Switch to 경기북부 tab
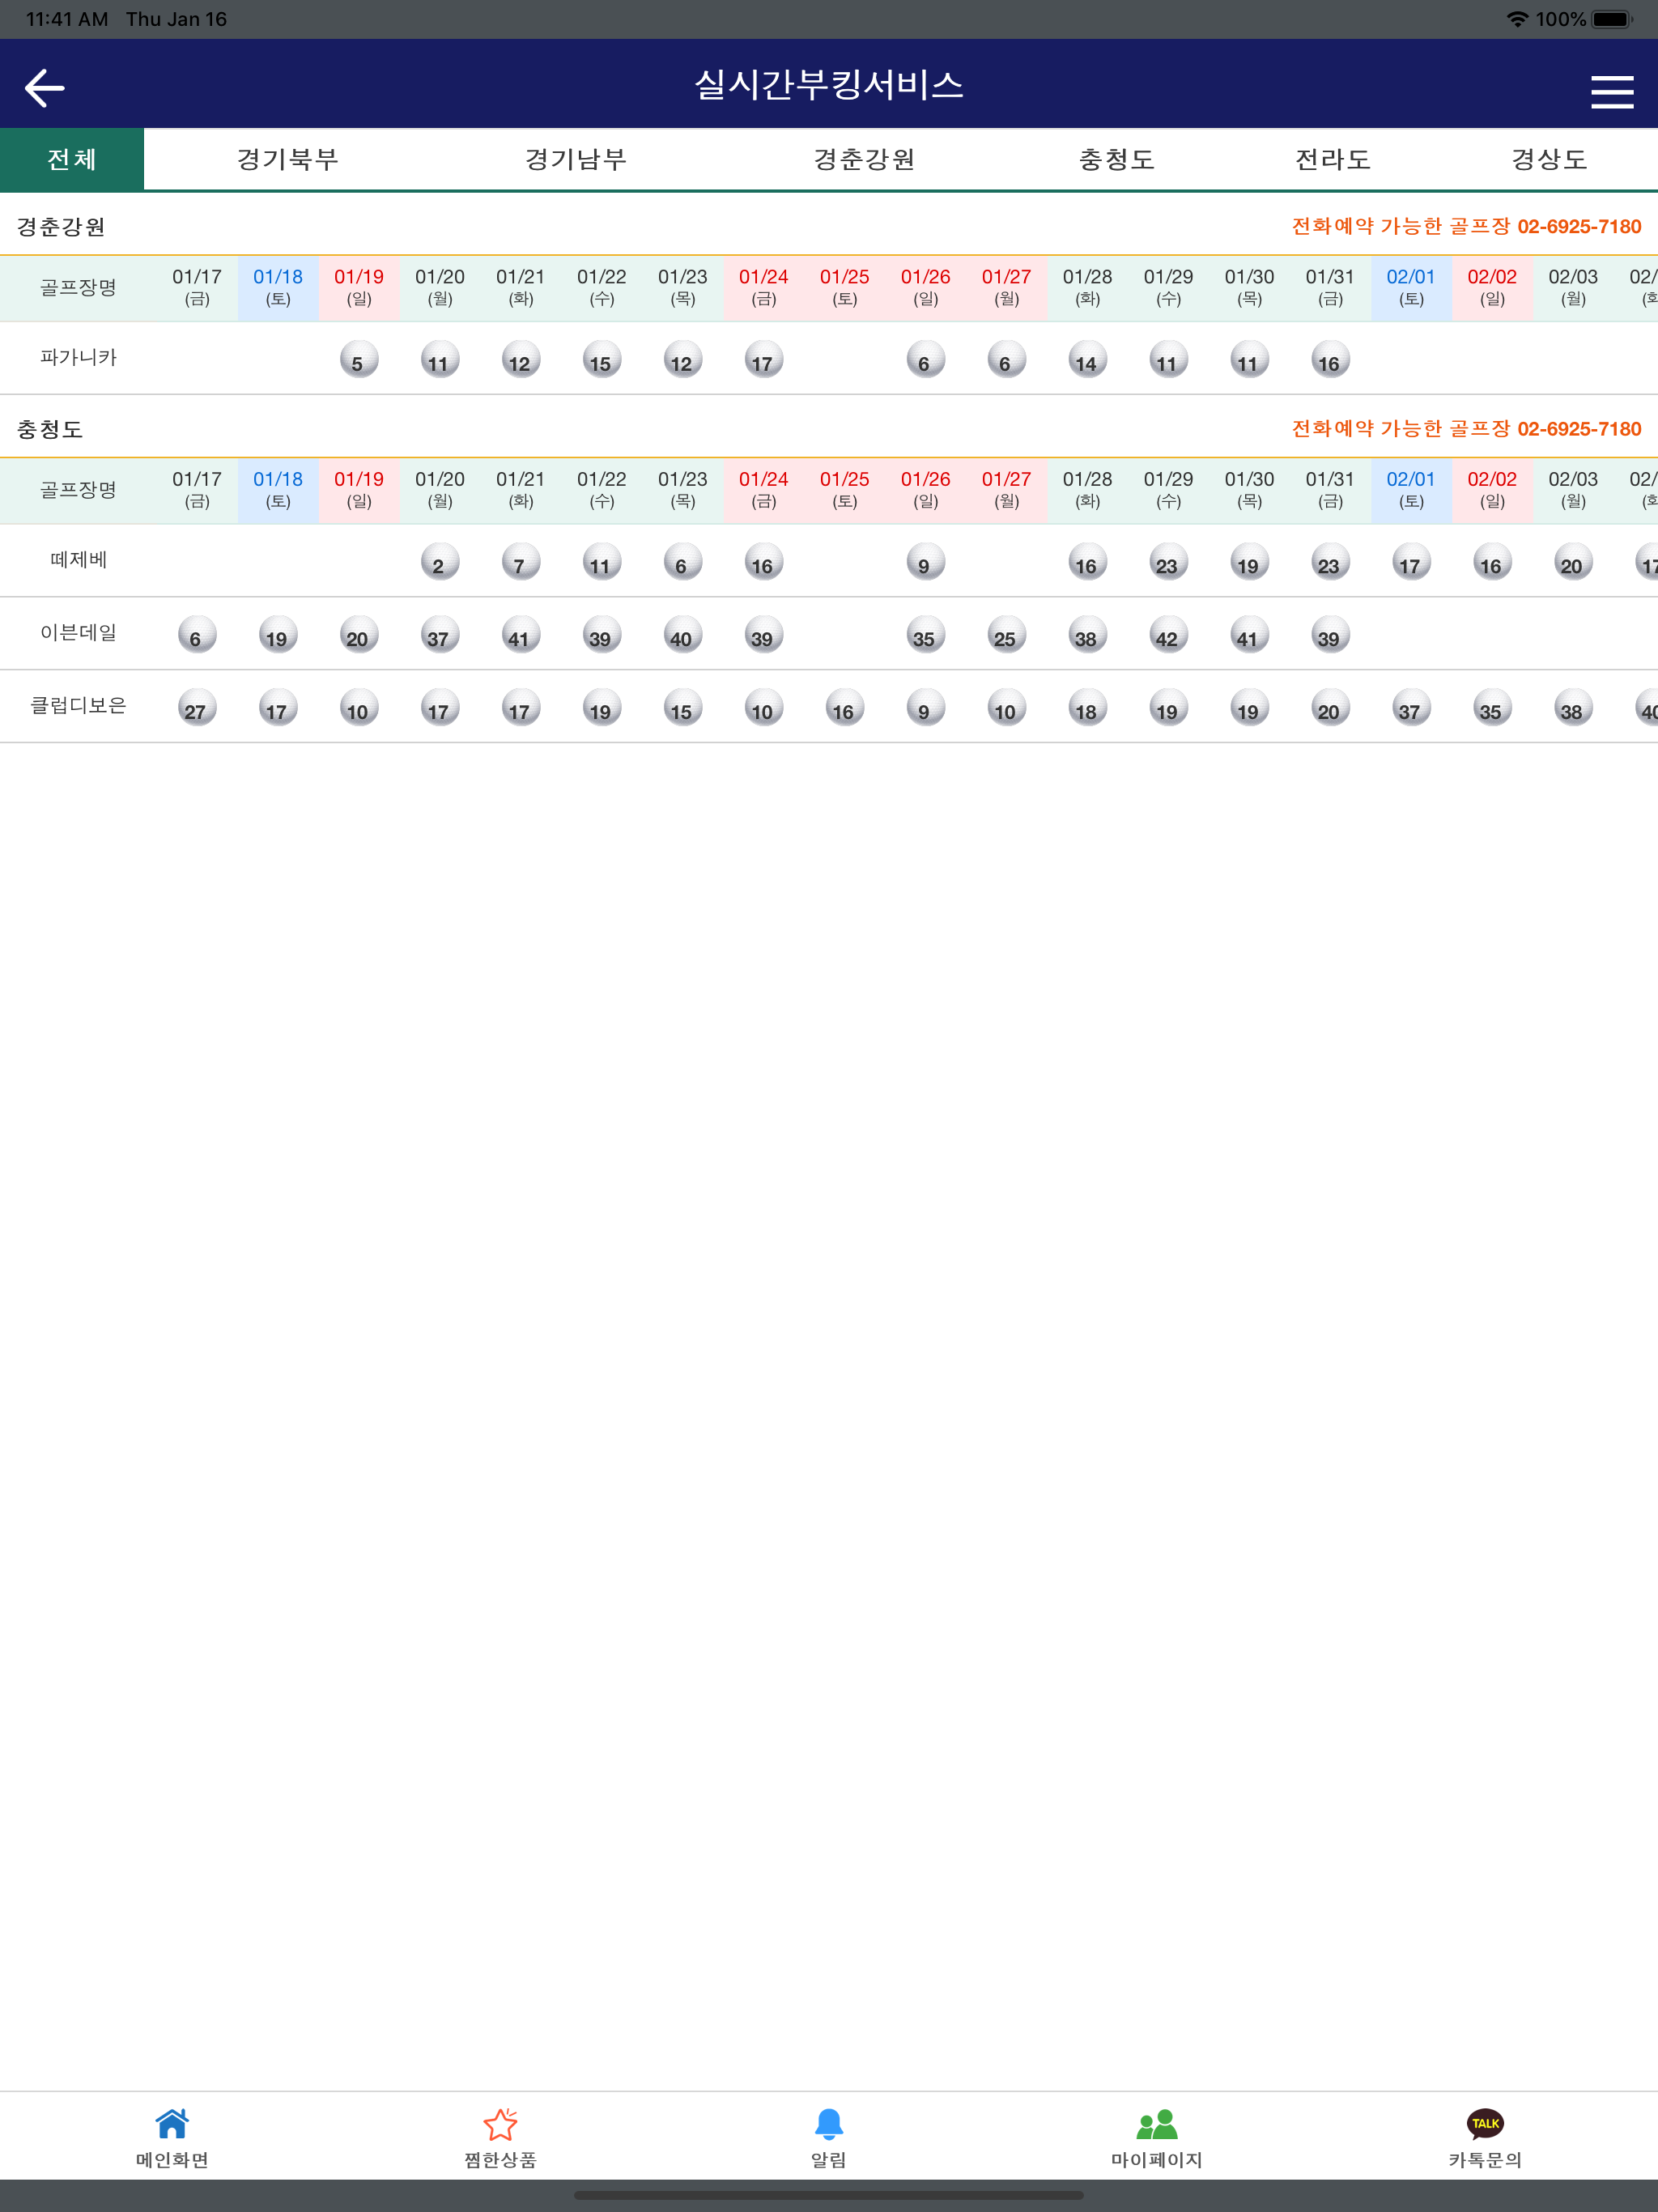 (288, 159)
